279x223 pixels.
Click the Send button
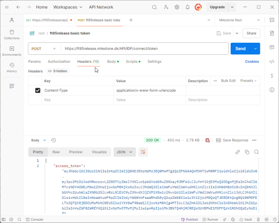click(240, 49)
